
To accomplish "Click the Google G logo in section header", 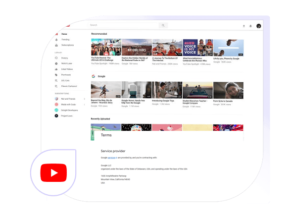I will click(94, 76).
